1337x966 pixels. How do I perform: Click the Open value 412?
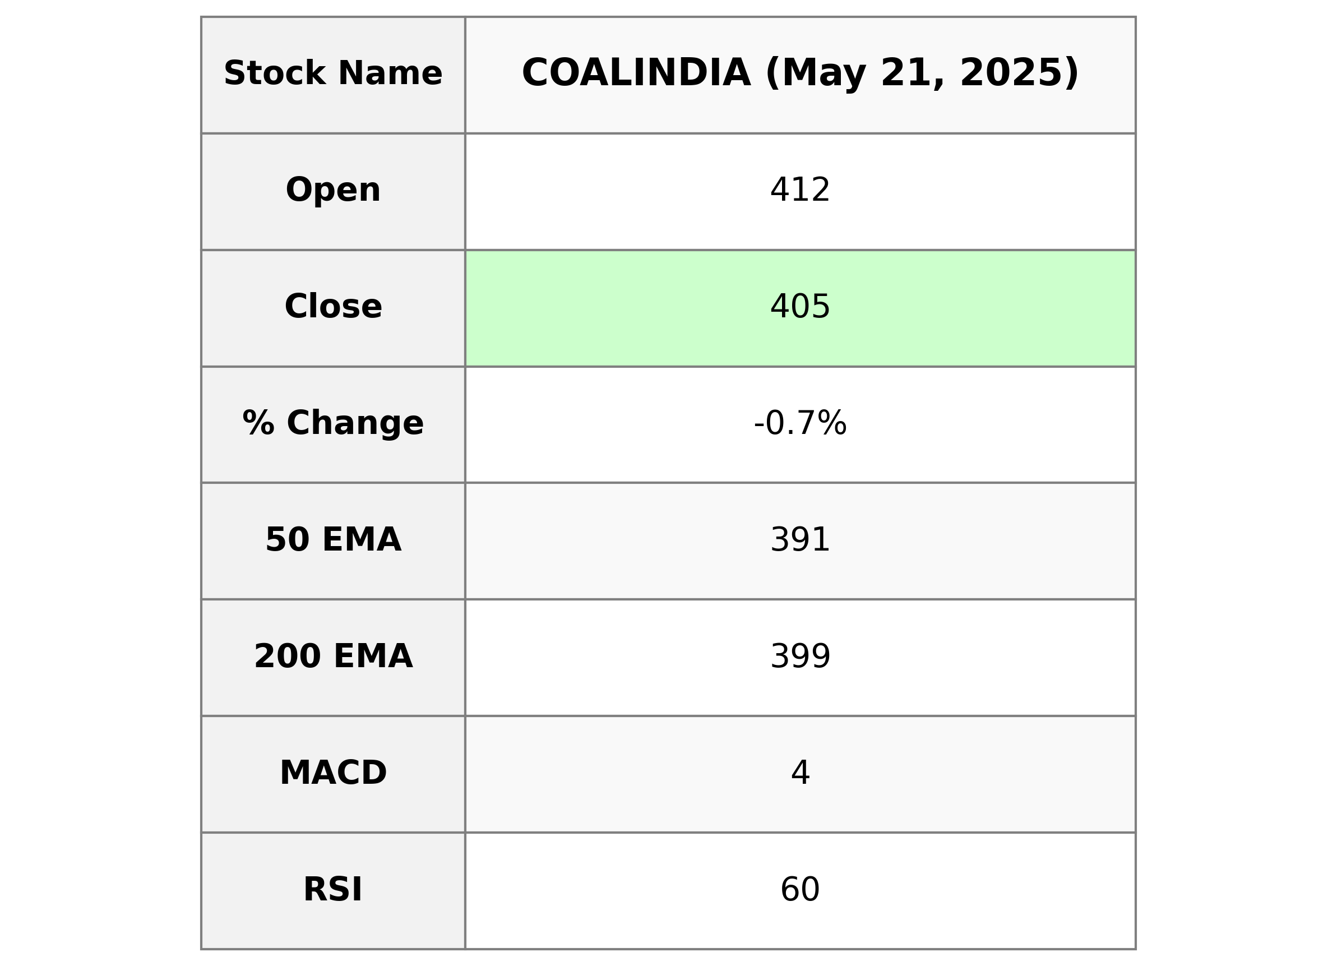(799, 191)
